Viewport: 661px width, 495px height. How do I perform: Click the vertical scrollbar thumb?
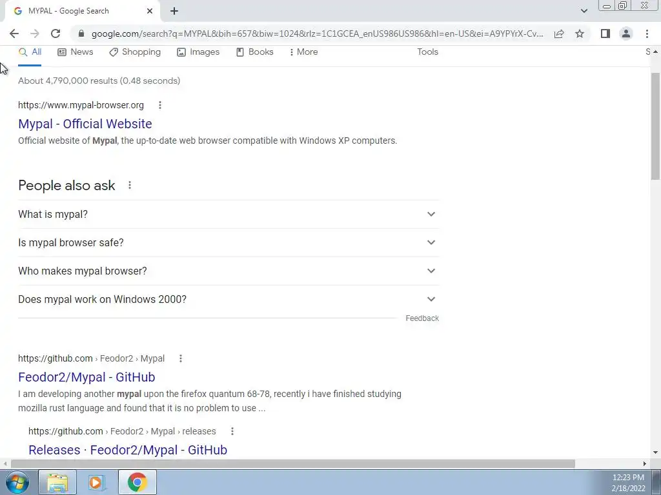coord(656,126)
